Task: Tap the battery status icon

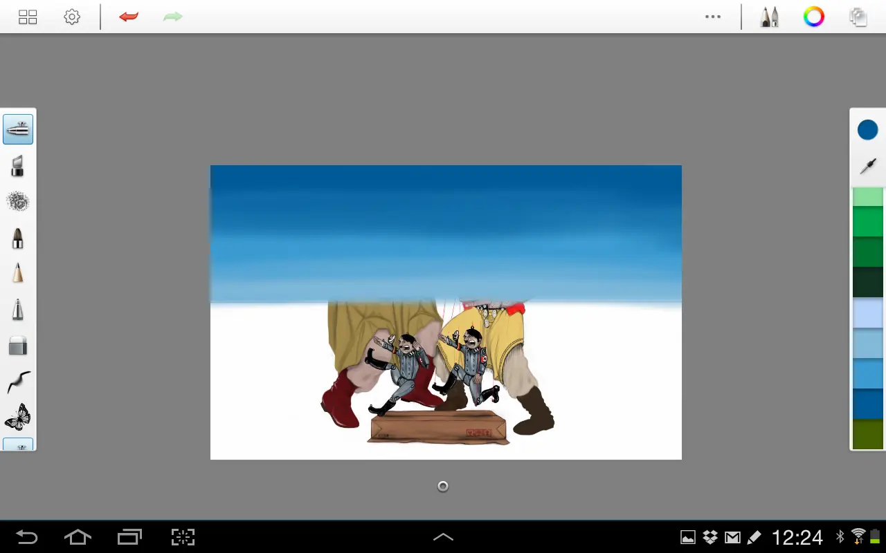Action: tap(875, 536)
